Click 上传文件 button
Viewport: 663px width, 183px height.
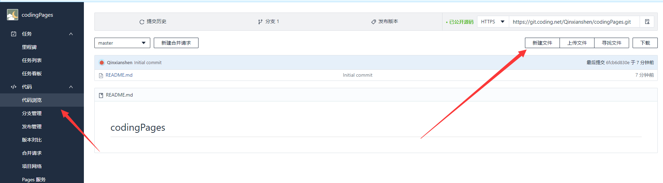tap(577, 43)
